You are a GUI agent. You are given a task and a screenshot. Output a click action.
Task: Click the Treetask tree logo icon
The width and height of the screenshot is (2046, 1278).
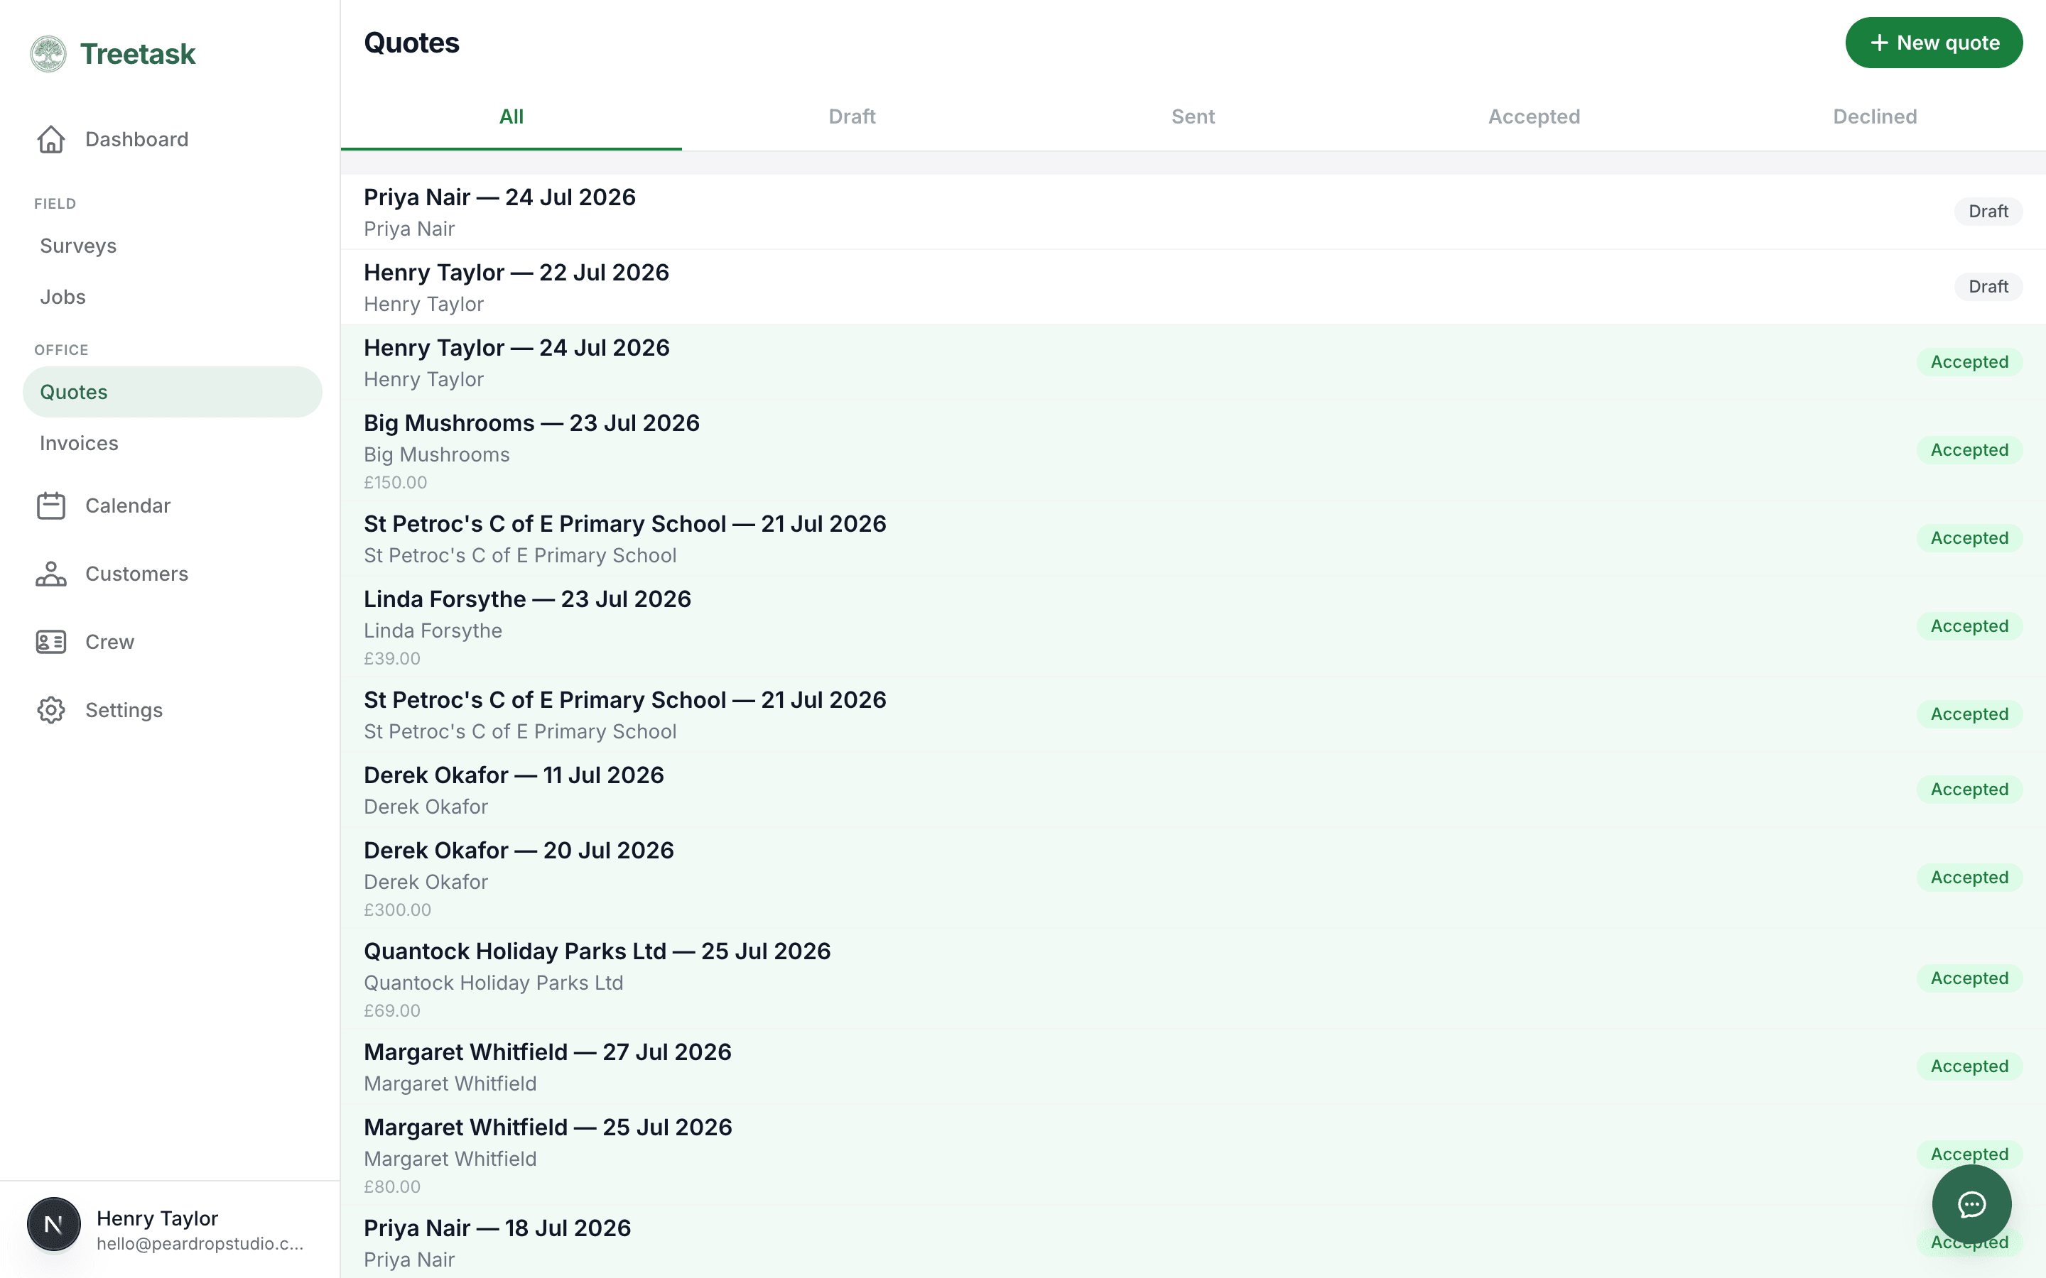pos(48,54)
